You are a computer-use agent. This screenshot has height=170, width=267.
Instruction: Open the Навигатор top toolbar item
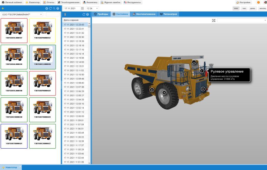pos(33,2)
